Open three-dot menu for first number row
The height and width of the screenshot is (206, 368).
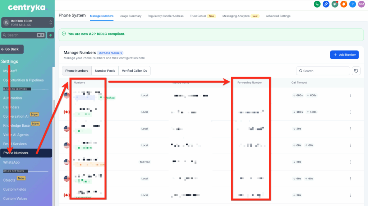pos(350,95)
